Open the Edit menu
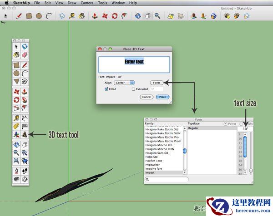This screenshot has height=216, width=273. coord(47,3)
